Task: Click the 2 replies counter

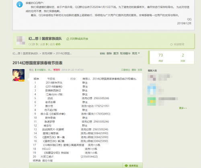Action: coord(183,57)
